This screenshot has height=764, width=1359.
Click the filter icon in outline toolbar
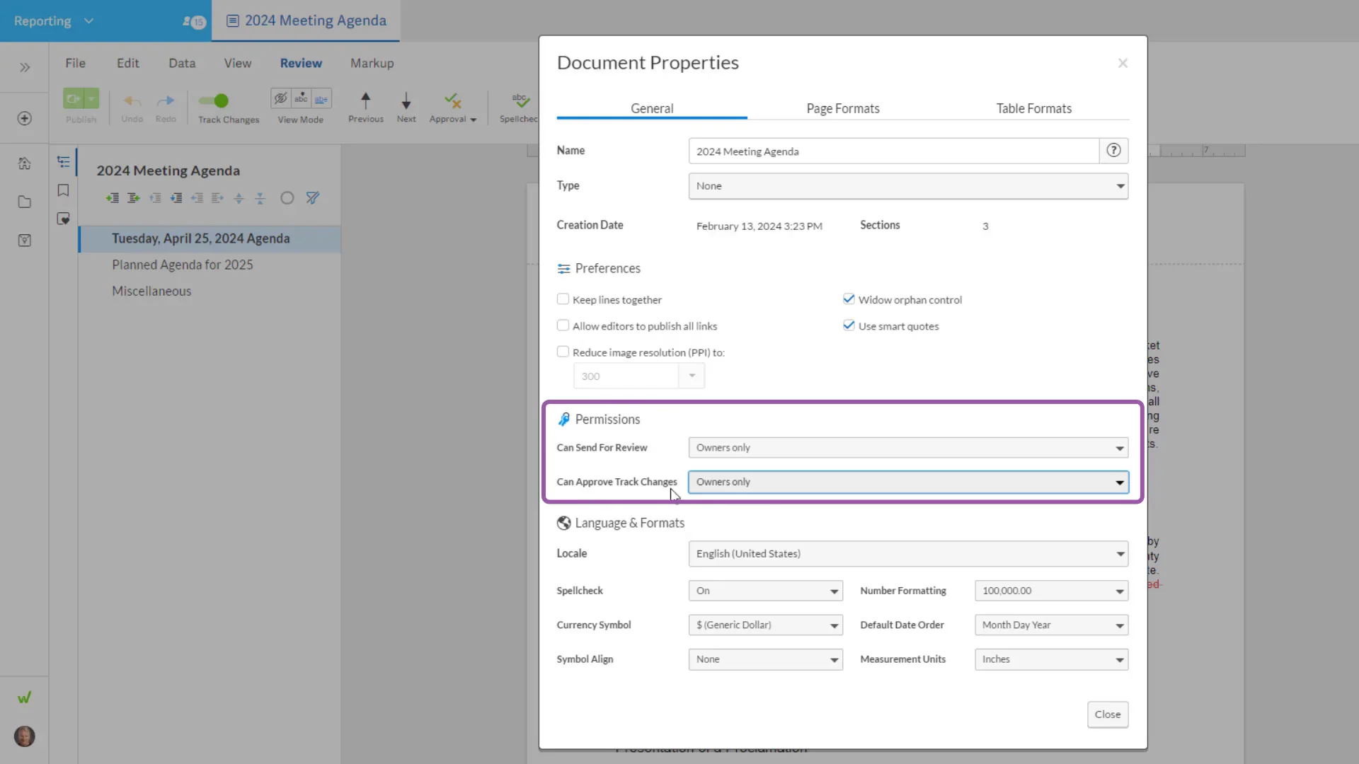click(312, 198)
